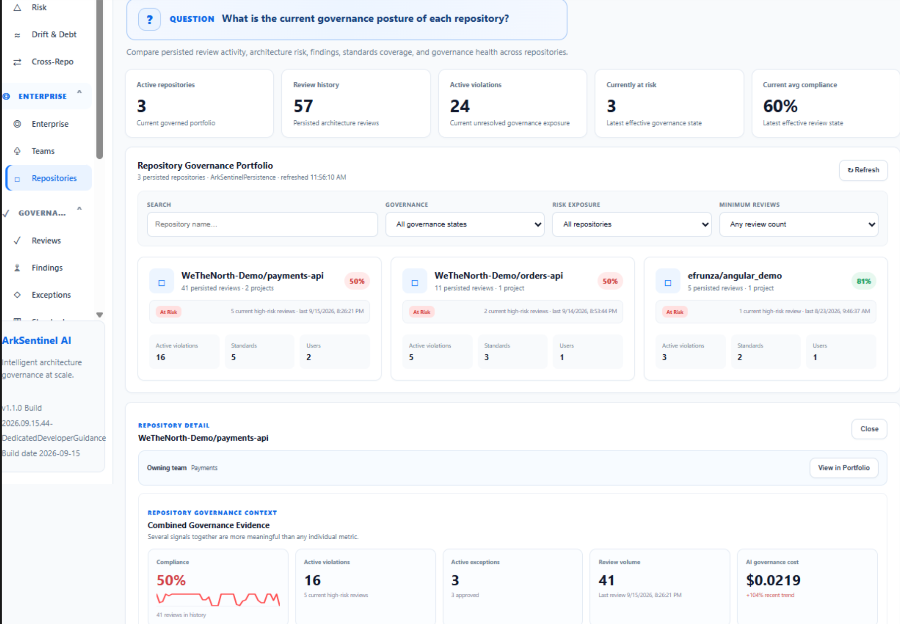
Task: Click the Repository name search field
Action: pyautogui.click(x=262, y=224)
